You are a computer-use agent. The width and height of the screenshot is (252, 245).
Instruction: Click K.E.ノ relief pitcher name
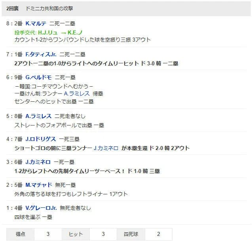[x=75, y=32]
